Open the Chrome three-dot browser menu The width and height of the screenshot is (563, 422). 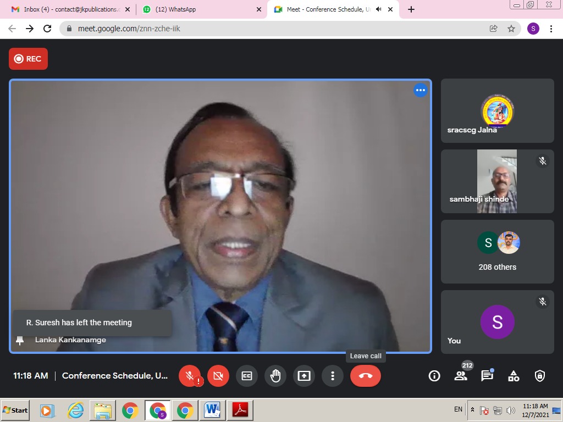[551, 29]
